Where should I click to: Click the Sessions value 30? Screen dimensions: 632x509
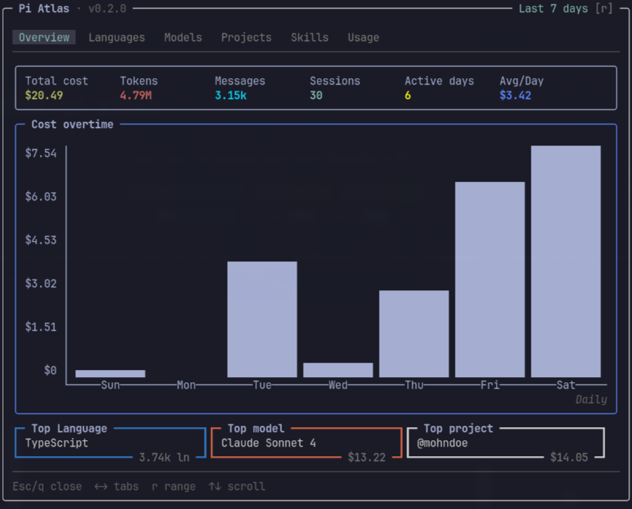316,96
